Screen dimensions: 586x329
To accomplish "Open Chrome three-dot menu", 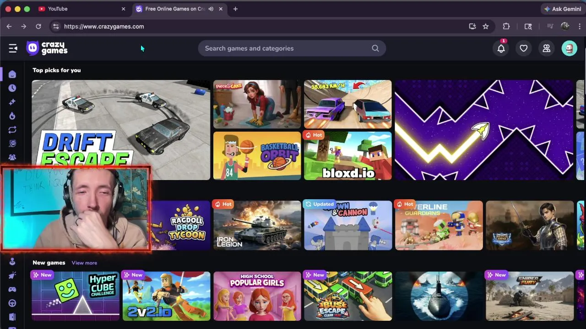I will click(x=580, y=27).
